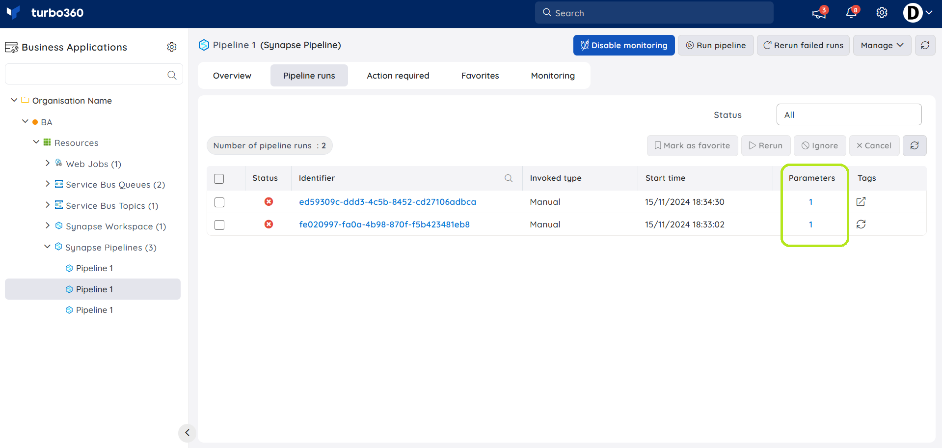
Task: Open the Manage dropdown
Action: (x=882, y=45)
